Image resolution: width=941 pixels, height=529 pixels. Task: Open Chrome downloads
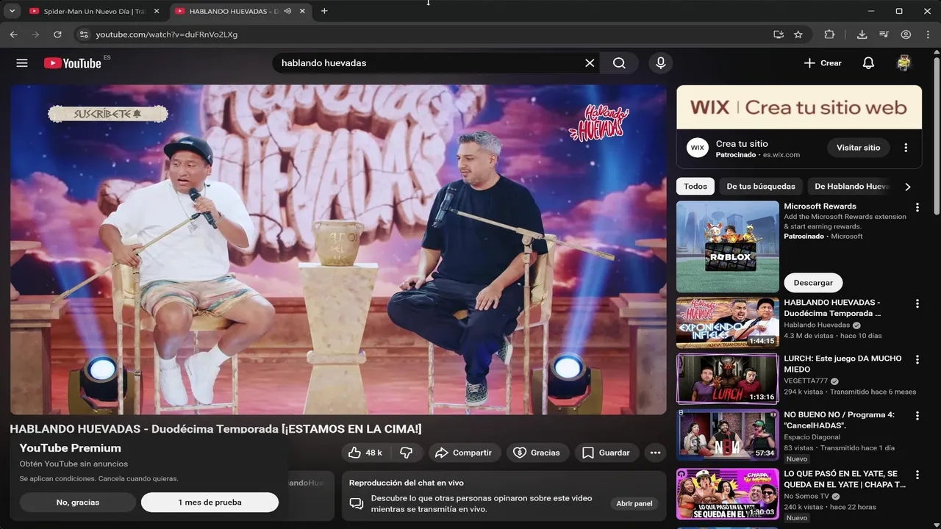(x=862, y=35)
